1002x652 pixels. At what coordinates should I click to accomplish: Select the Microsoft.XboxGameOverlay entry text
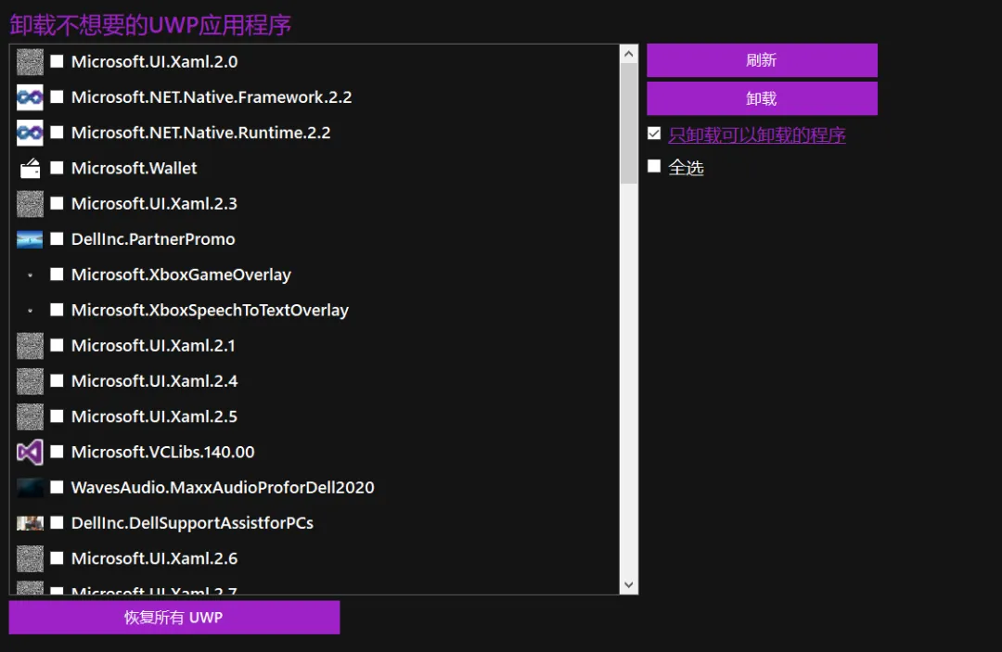[181, 275]
